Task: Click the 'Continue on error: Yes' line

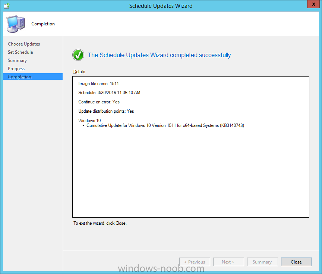Action: tap(99, 102)
